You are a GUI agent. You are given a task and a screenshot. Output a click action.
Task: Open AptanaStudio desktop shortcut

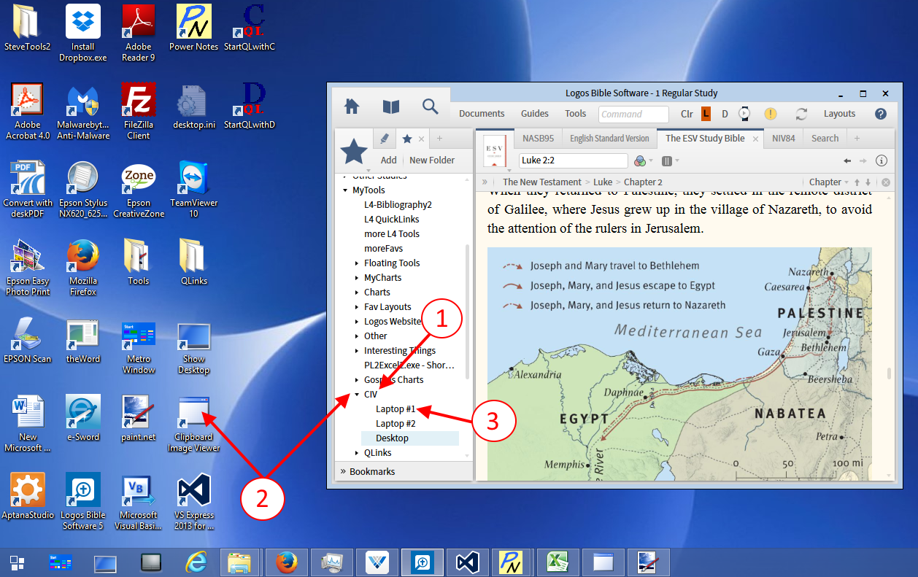(x=28, y=496)
